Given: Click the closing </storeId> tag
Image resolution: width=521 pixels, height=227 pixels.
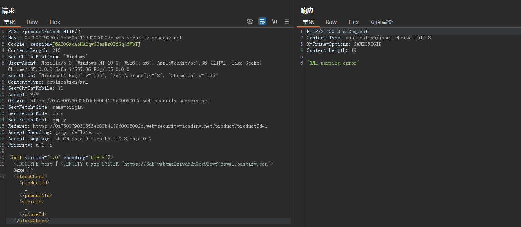Looking at the screenshot, I should 33,214.
